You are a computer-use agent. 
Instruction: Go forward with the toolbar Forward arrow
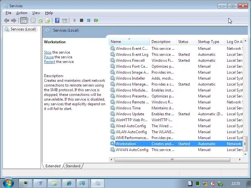(x=14, y=20)
